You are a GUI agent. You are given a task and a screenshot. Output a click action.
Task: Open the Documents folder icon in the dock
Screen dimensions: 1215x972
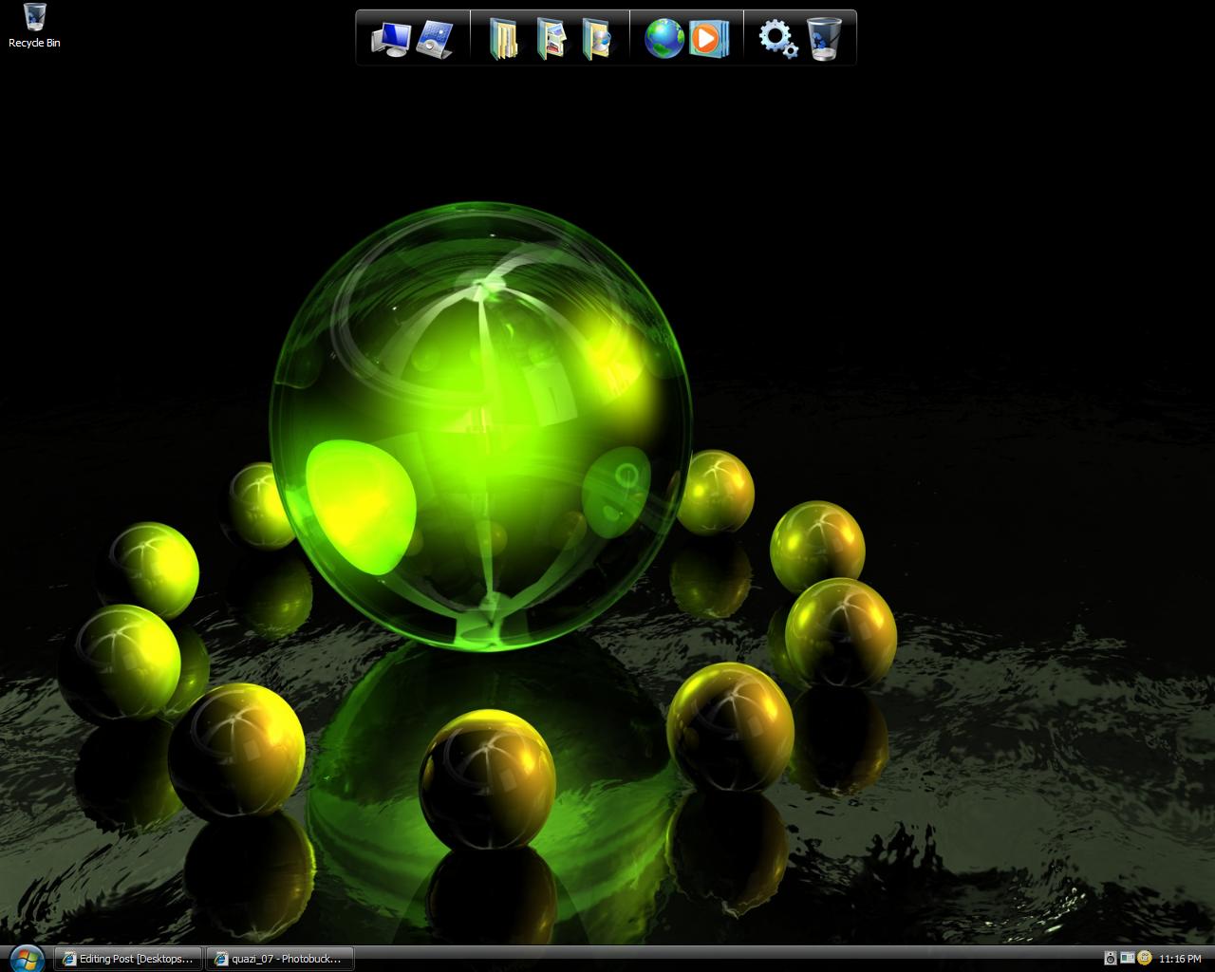[x=504, y=39]
